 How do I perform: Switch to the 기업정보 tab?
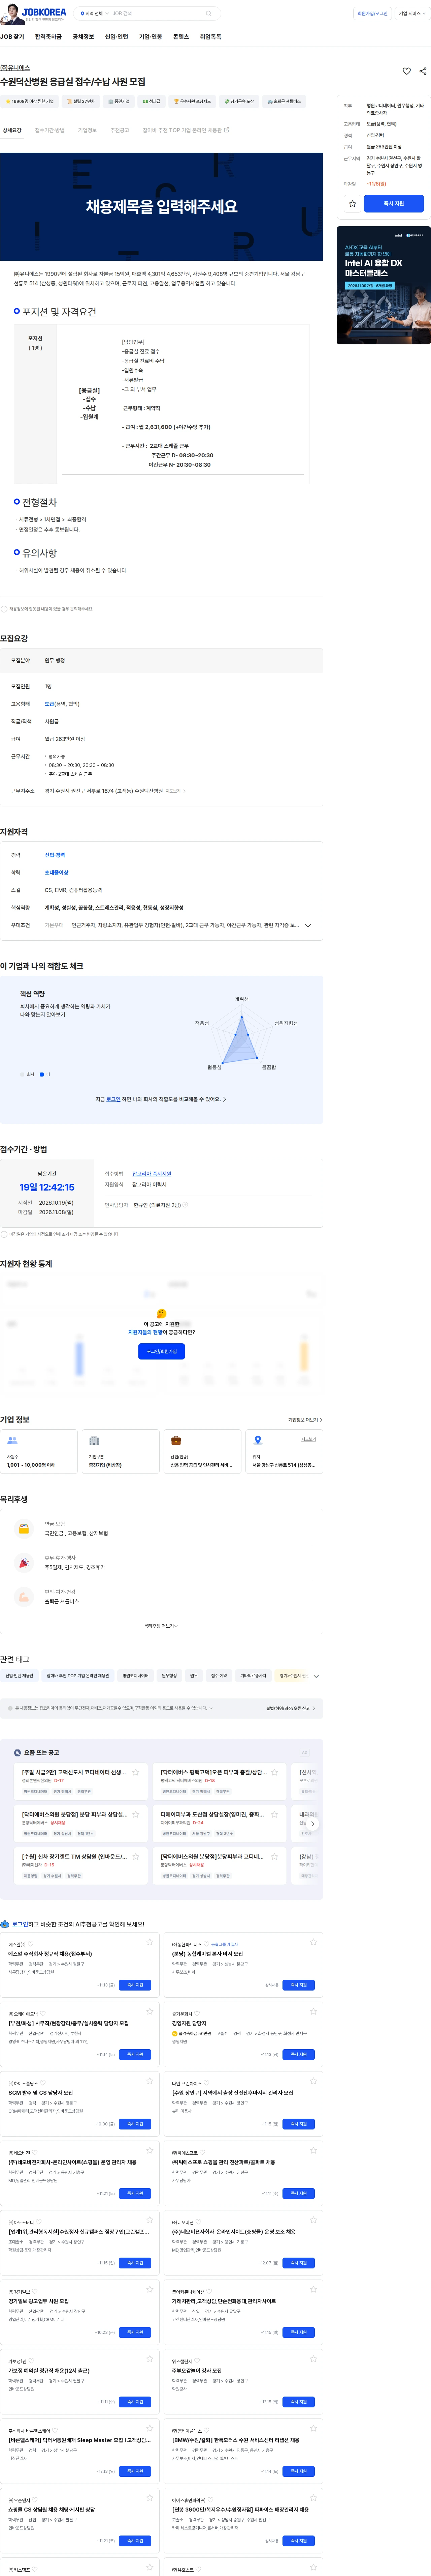pos(88,130)
